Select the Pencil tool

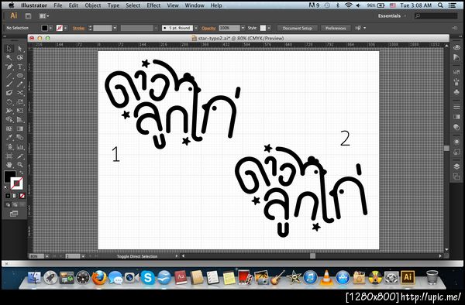tap(20, 84)
